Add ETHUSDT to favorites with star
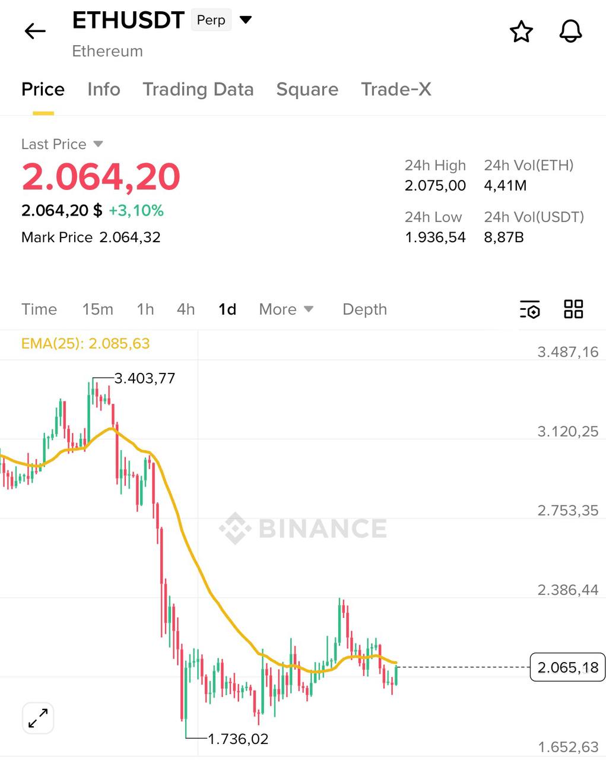Screen dimensions: 606x760 [x=521, y=31]
